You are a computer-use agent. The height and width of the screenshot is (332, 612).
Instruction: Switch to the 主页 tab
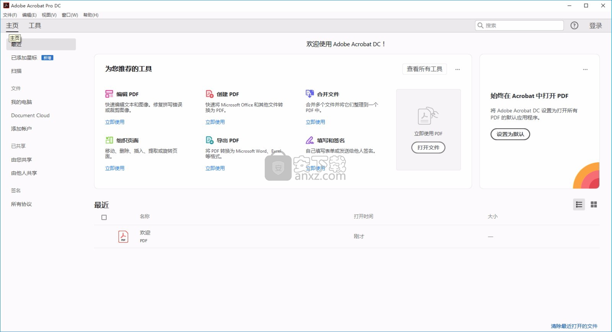[x=12, y=26]
